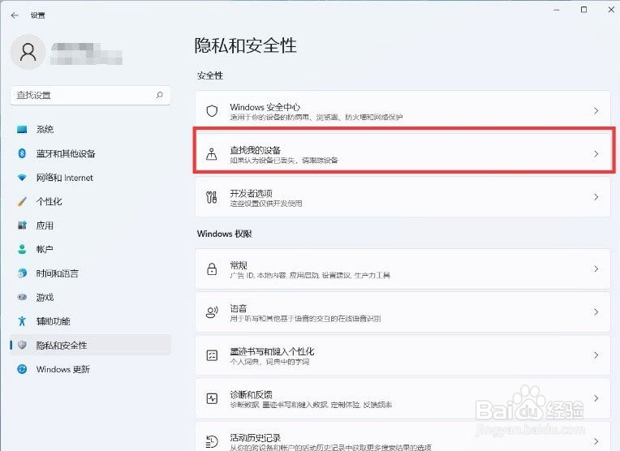Click the notepad icon for 墨迹书写和键入个性化
The width and height of the screenshot is (620, 451).
tap(212, 355)
